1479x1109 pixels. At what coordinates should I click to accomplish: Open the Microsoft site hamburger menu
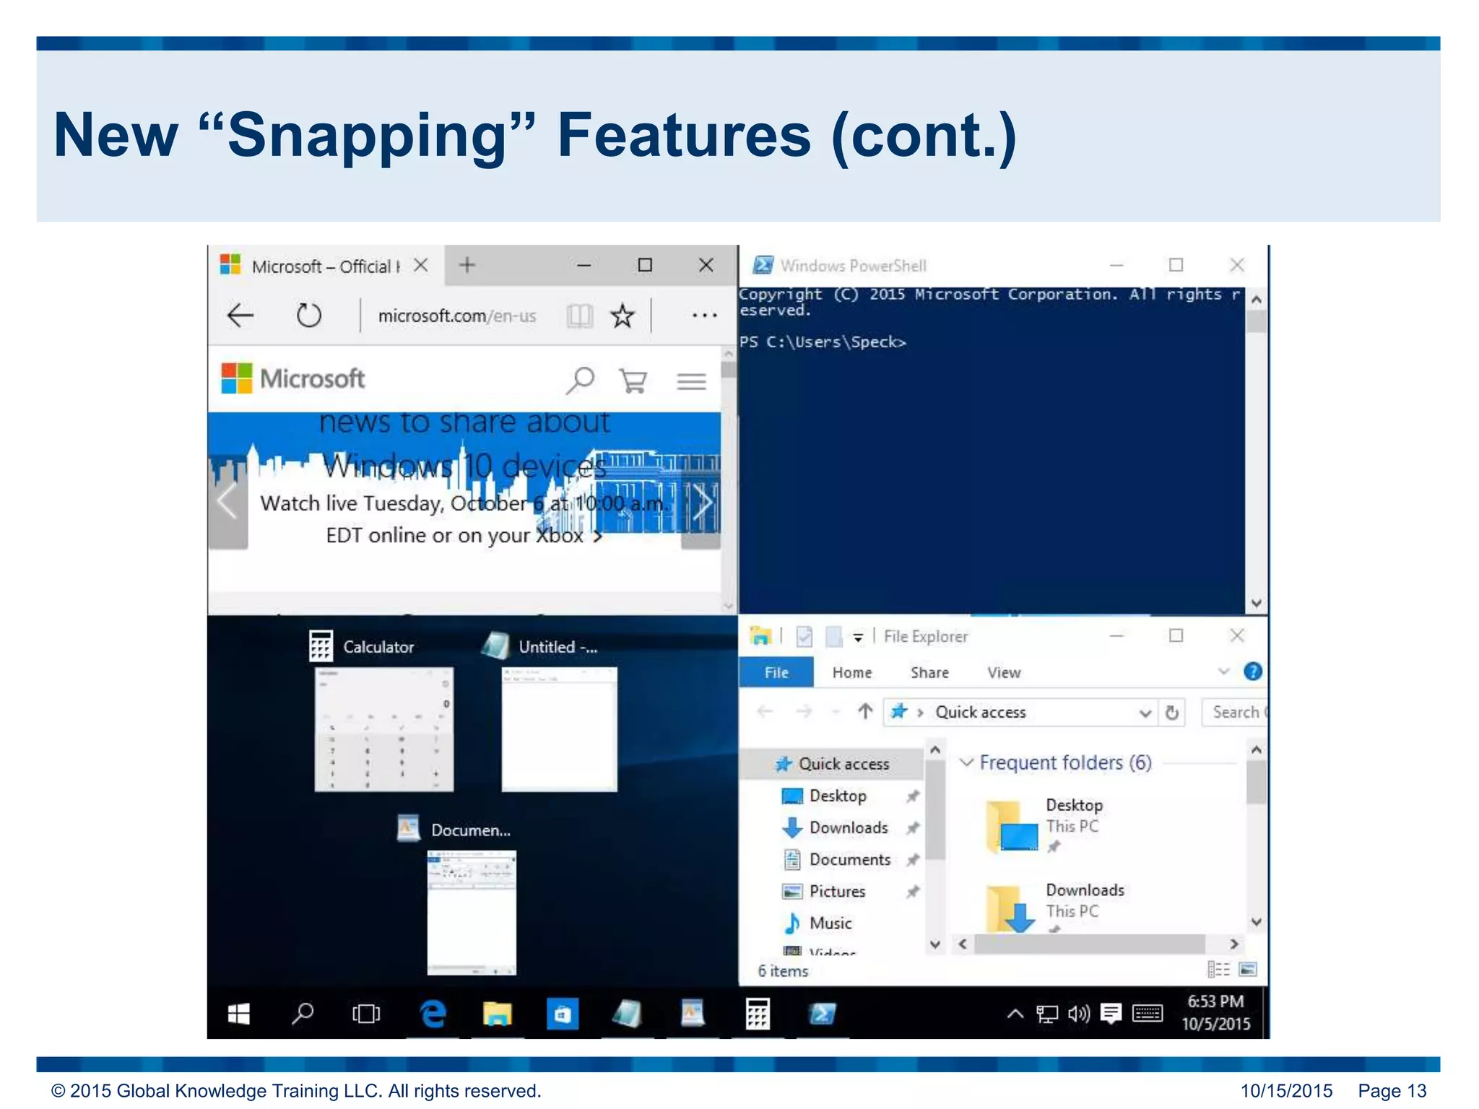coord(691,380)
